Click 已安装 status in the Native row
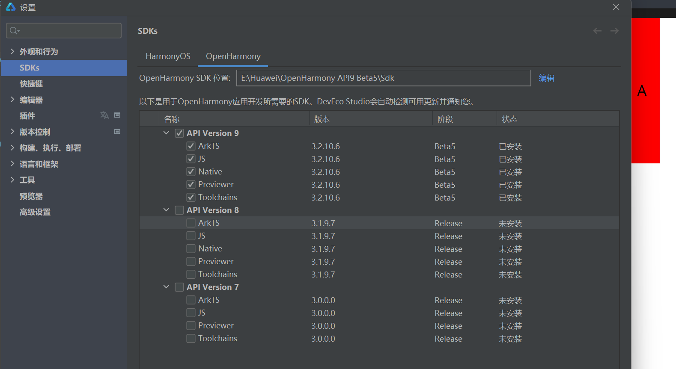Image resolution: width=676 pixels, height=369 pixels. click(x=510, y=172)
